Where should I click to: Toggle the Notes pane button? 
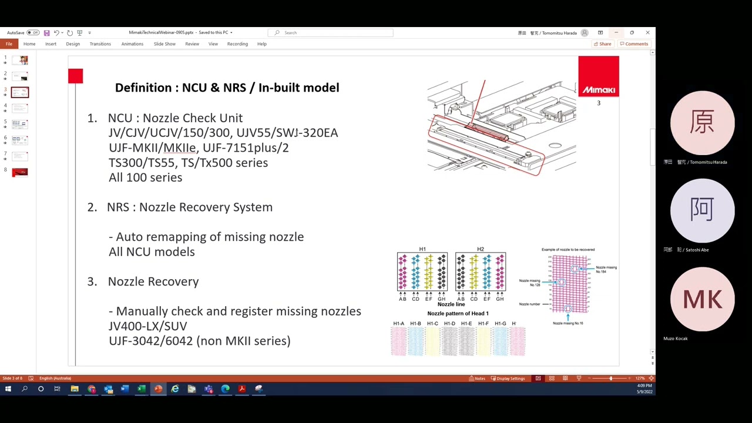pos(478,378)
